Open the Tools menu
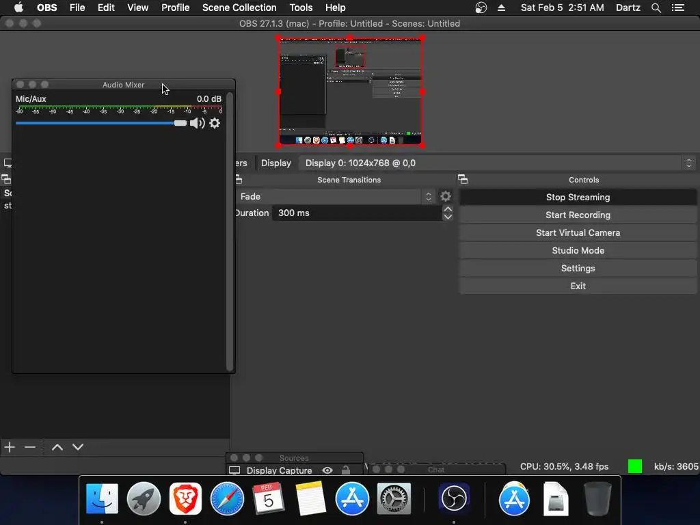Screen dimensions: 700x525 [301, 8]
